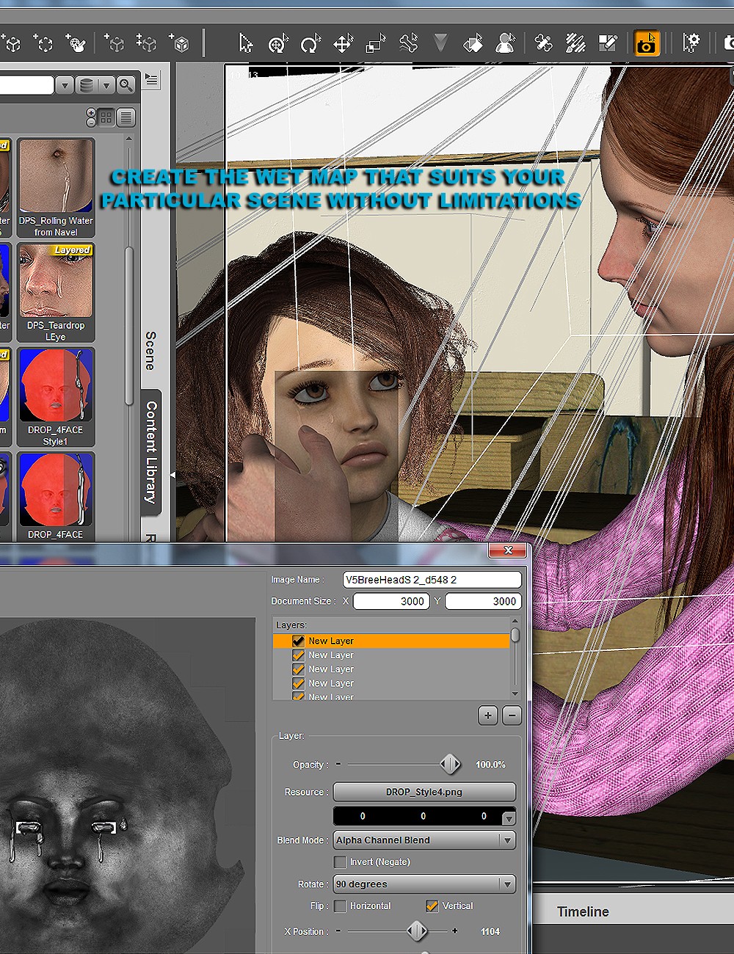Select the Surface Selection paint-bucket tool
The width and height of the screenshot is (734, 954).
click(473, 44)
